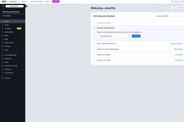
Task: Select Customers & Leads in the sidebar
Action: click(13, 66)
